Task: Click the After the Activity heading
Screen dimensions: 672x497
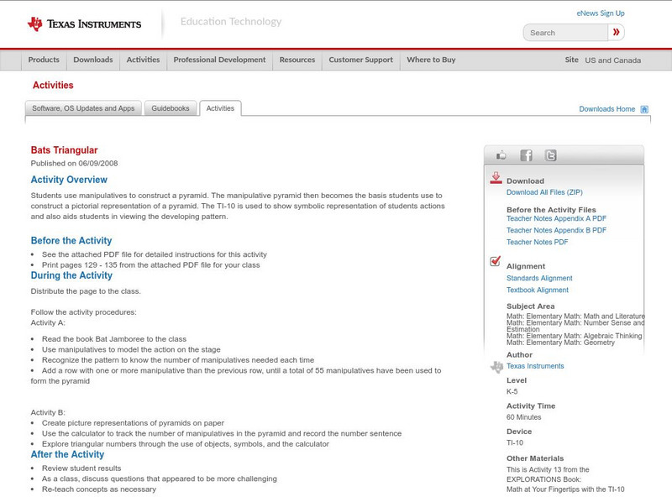Action: [67, 454]
